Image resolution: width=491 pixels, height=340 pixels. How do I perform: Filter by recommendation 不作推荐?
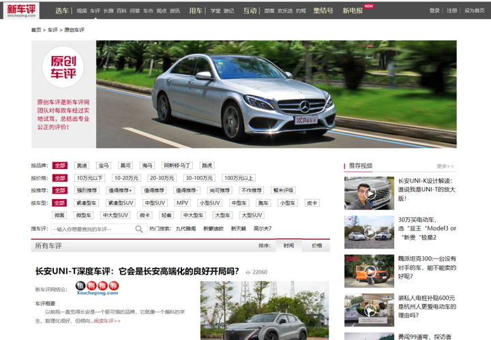click(252, 190)
